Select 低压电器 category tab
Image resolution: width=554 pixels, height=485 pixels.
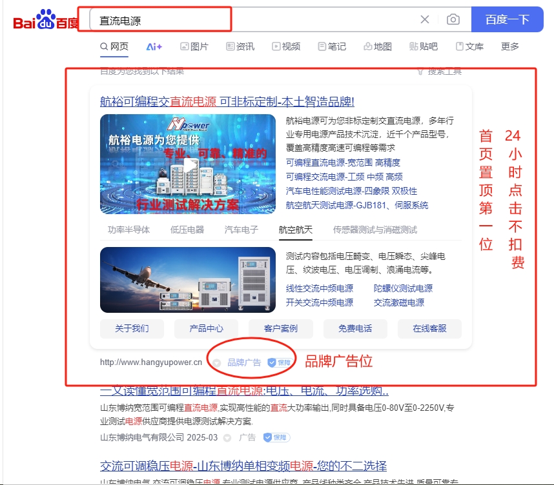[x=187, y=230]
